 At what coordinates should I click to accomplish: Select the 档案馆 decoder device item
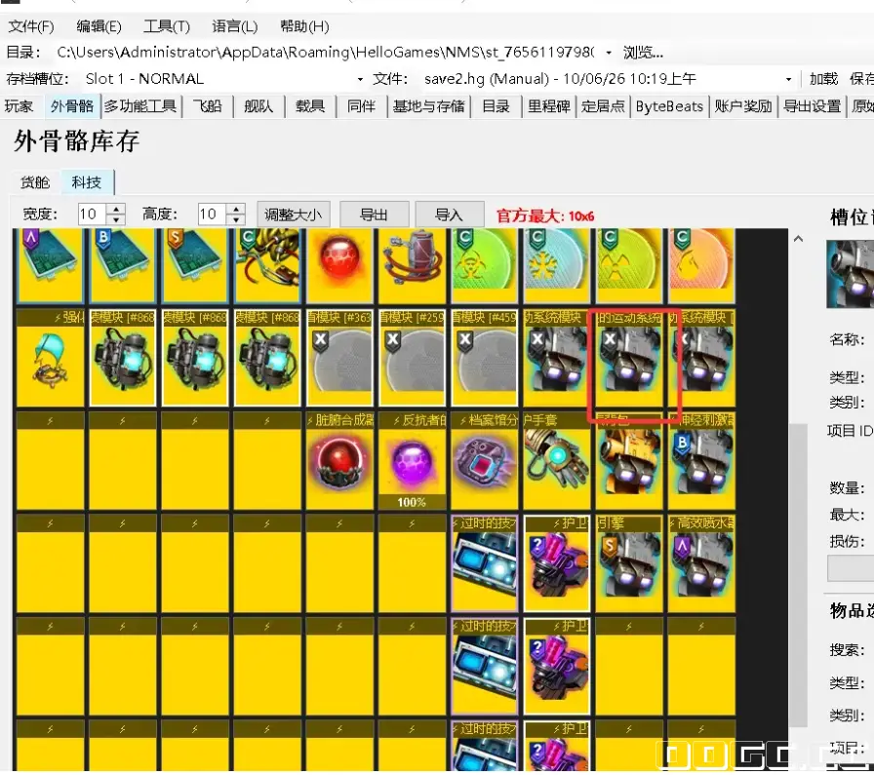click(x=485, y=461)
